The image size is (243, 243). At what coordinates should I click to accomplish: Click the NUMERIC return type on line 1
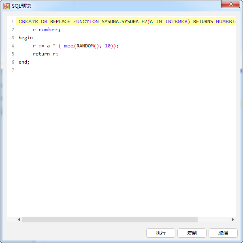click(x=226, y=21)
